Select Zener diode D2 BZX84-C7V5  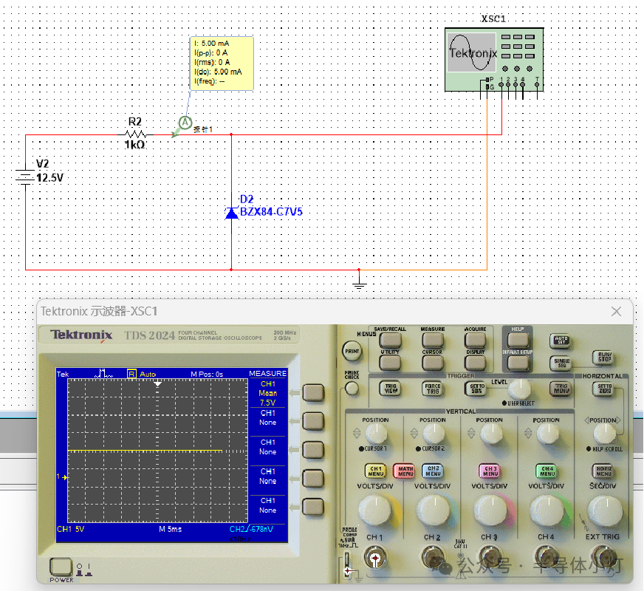pos(232,212)
